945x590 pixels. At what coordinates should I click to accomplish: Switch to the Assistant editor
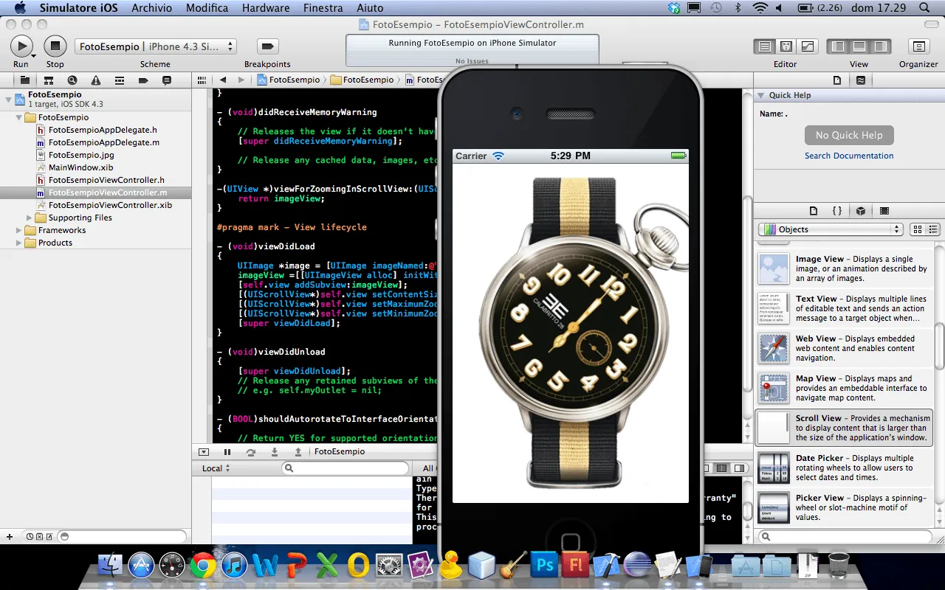786,46
